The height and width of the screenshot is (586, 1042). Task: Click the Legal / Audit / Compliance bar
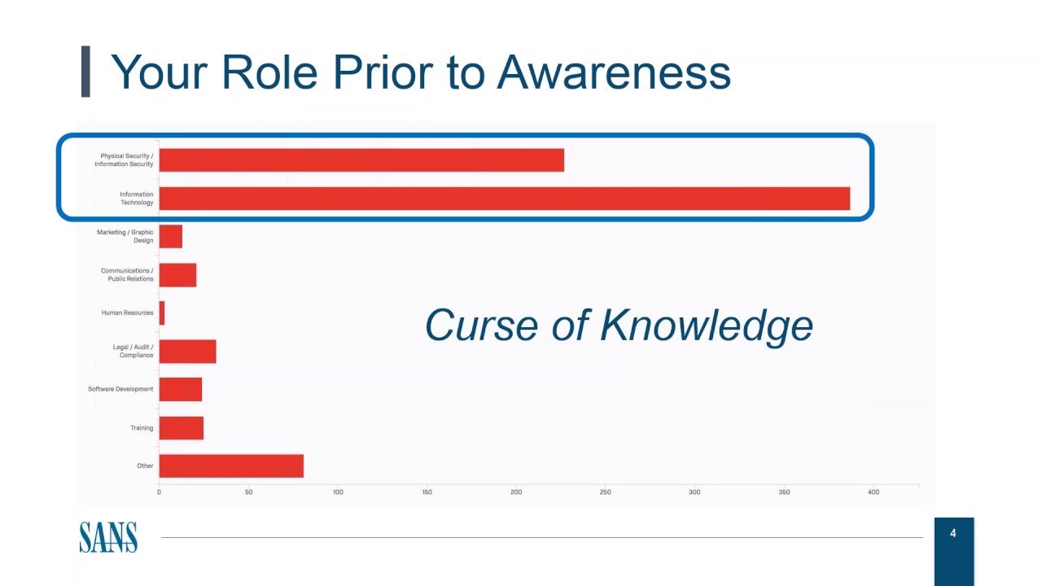pyautogui.click(x=187, y=352)
